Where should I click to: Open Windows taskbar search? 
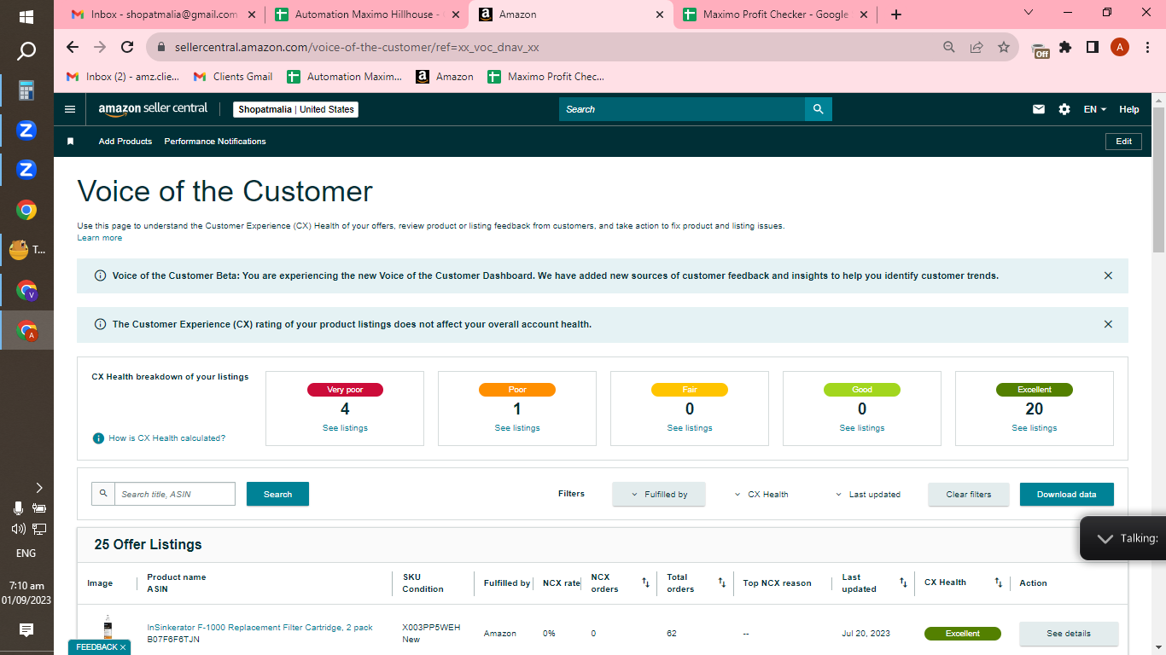click(x=26, y=52)
